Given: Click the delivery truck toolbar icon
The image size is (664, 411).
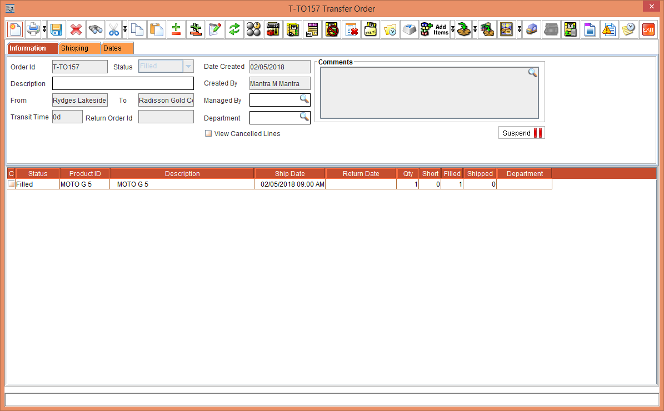Looking at the screenshot, I should [532, 29].
